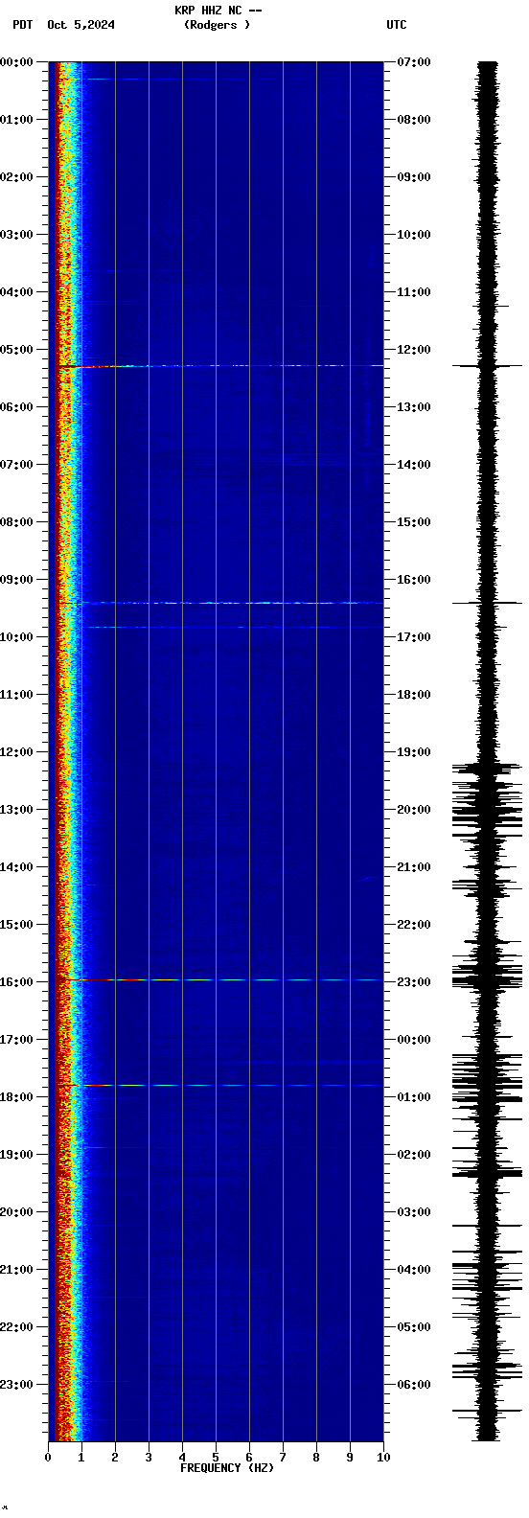Click the '09:00' PDT time label
Viewport: 529px width, 1518px height.
[16, 580]
